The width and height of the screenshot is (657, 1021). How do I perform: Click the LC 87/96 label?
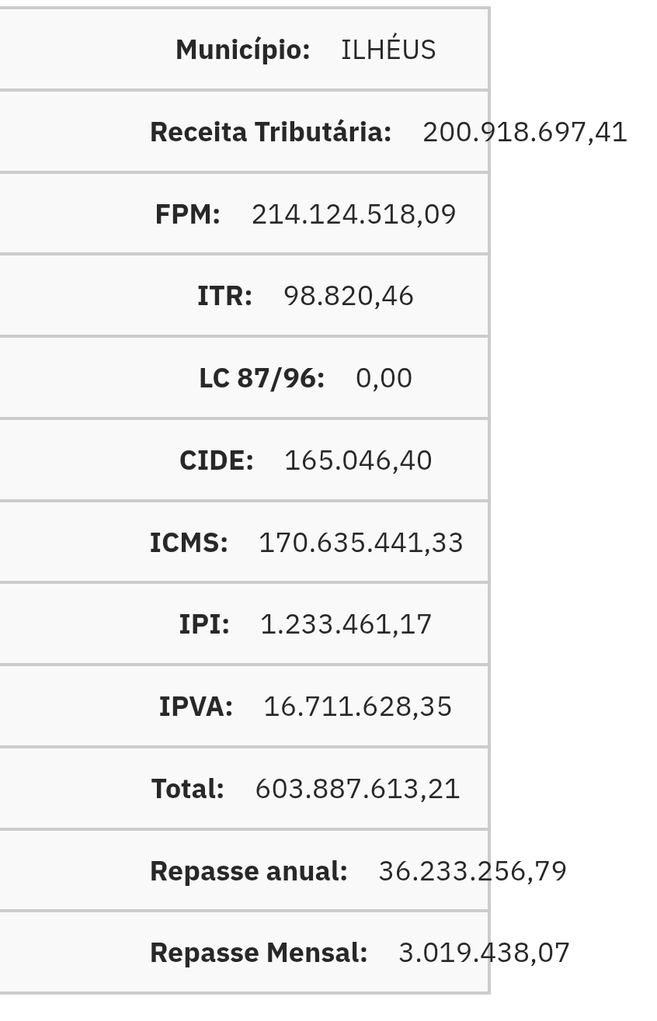coord(262,378)
